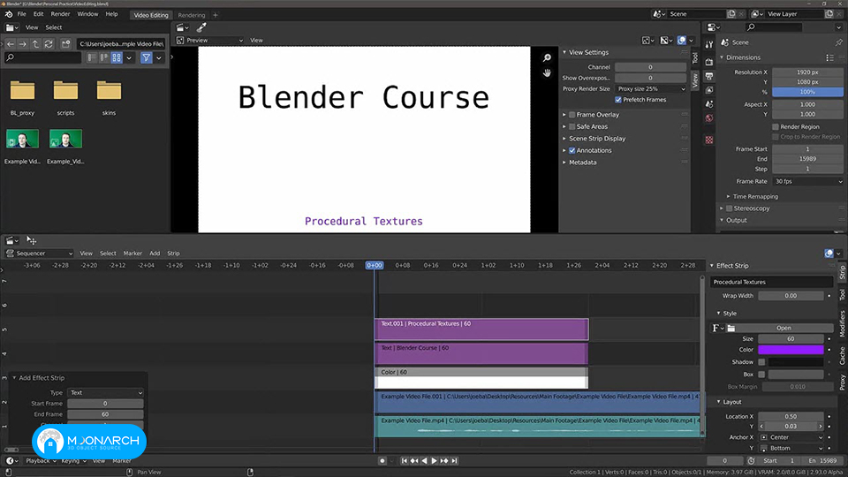The image size is (848, 477).
Task: Open Texture properties checker tab
Action: coord(709,140)
